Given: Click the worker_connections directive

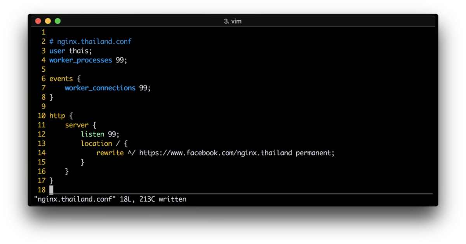Looking at the screenshot, I should pyautogui.click(x=100, y=88).
